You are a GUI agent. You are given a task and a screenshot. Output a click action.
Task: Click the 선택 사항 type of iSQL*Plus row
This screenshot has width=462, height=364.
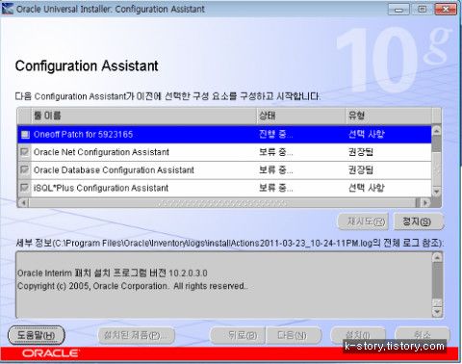click(x=367, y=188)
